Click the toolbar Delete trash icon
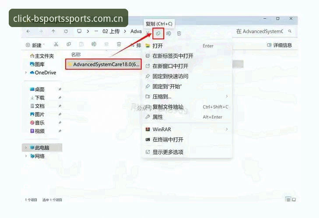319x218 pixels. tap(119, 44)
